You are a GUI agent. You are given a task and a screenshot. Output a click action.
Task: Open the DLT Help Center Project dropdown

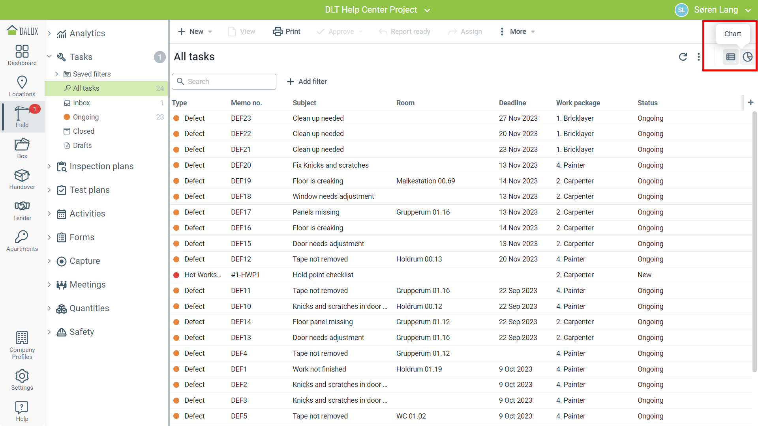[377, 10]
